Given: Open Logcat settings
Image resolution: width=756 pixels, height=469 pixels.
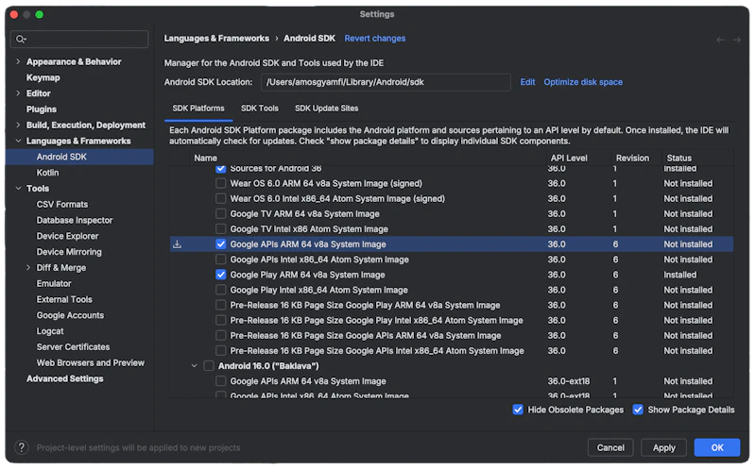Looking at the screenshot, I should tap(50, 331).
